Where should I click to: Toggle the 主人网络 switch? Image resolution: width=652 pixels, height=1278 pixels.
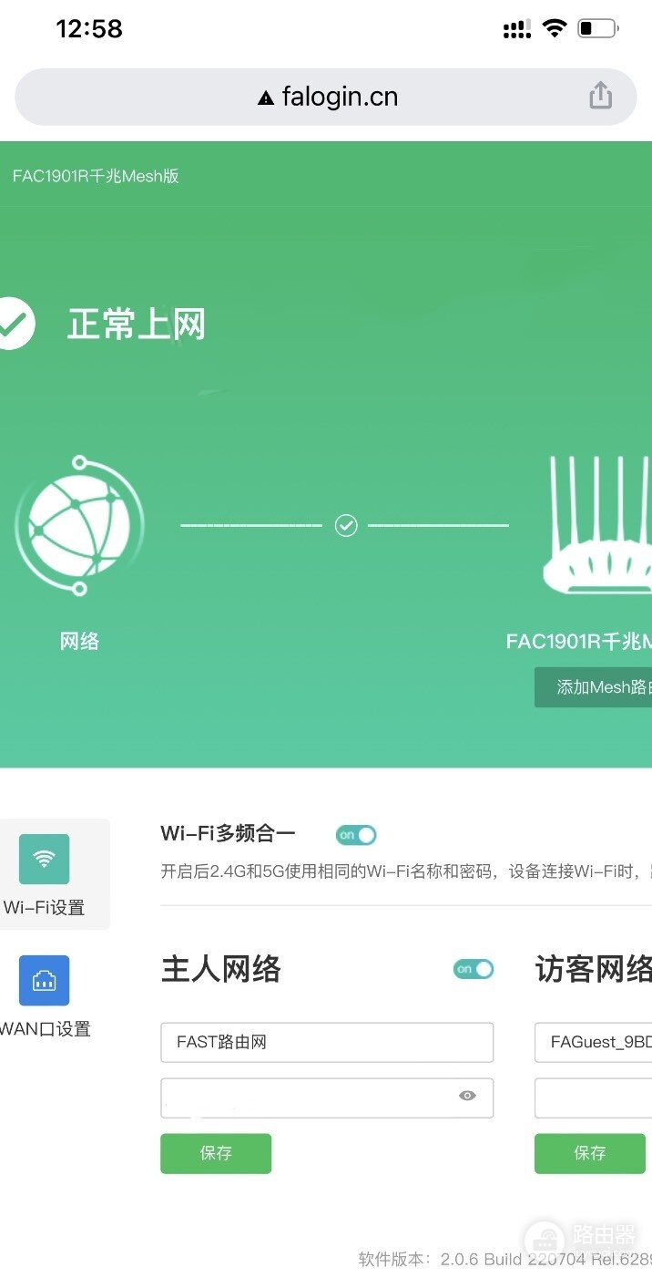pyautogui.click(x=474, y=969)
